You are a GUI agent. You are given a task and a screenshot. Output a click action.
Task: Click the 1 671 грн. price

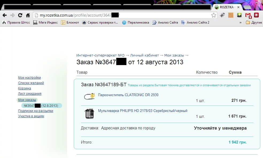pyautogui.click(x=237, y=116)
